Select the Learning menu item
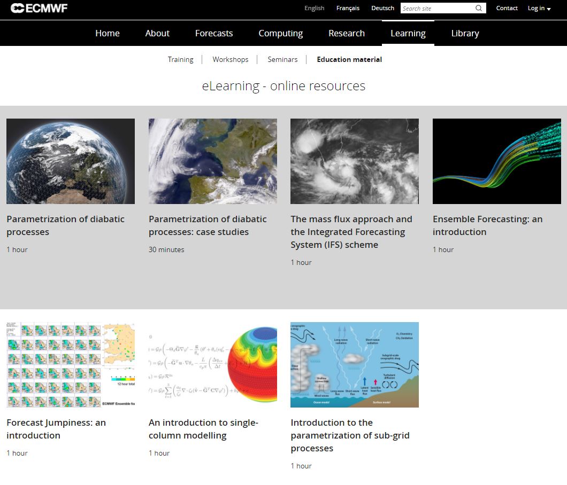The width and height of the screenshot is (567, 485). (408, 33)
